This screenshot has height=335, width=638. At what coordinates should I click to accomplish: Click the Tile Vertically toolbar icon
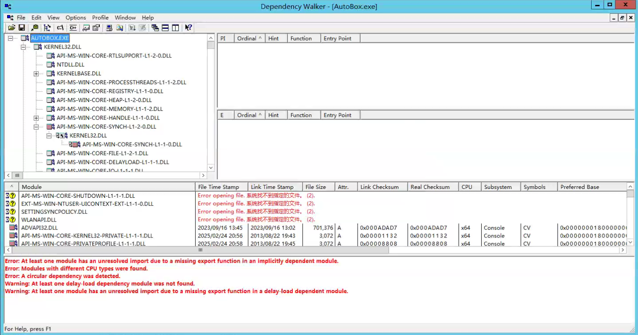176,28
